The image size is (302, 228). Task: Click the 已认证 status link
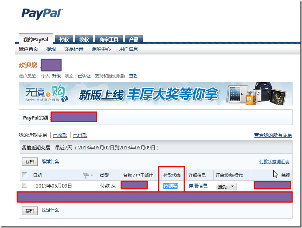pos(84,76)
